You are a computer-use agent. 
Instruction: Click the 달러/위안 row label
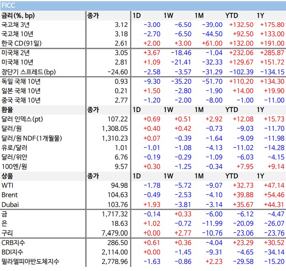tap(14, 157)
